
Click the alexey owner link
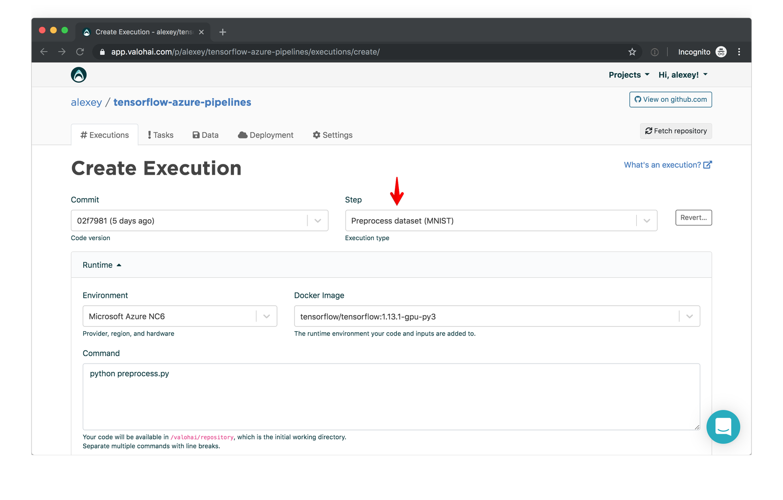[x=86, y=102]
